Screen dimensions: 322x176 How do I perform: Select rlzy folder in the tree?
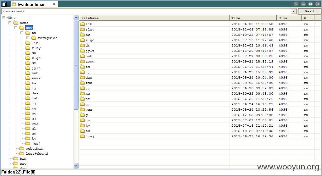click(36, 48)
